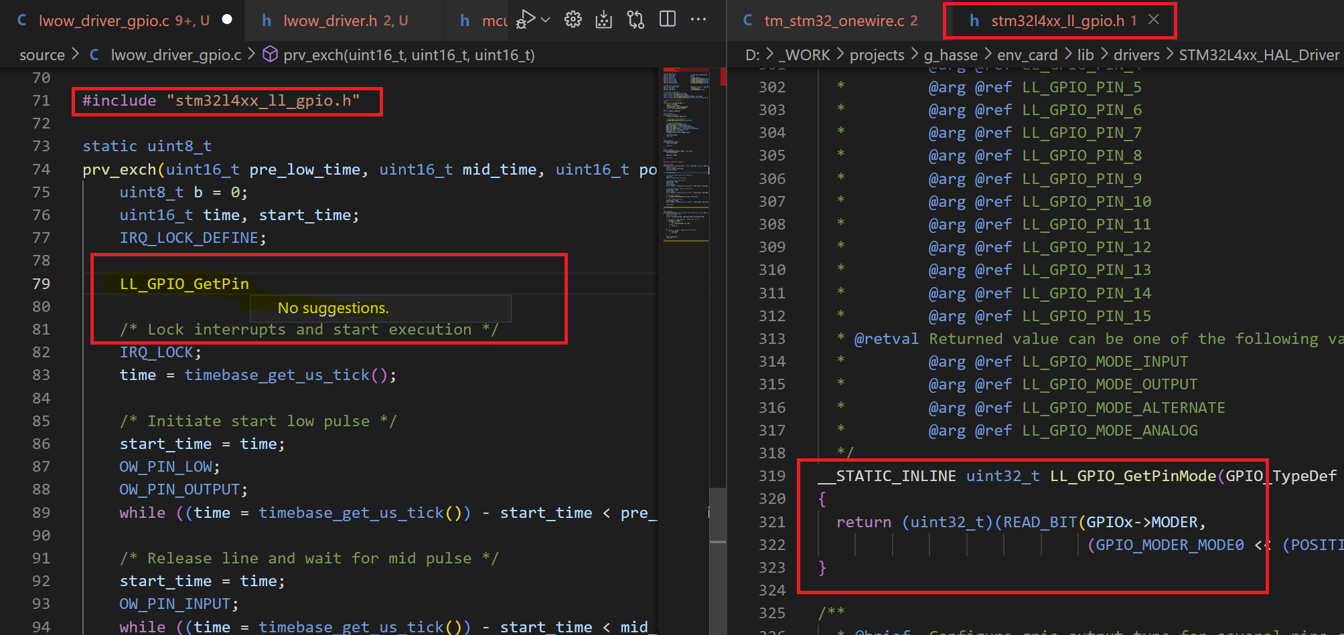Open changes with the compare icon
Screen dimensions: 1344x635
635,20
